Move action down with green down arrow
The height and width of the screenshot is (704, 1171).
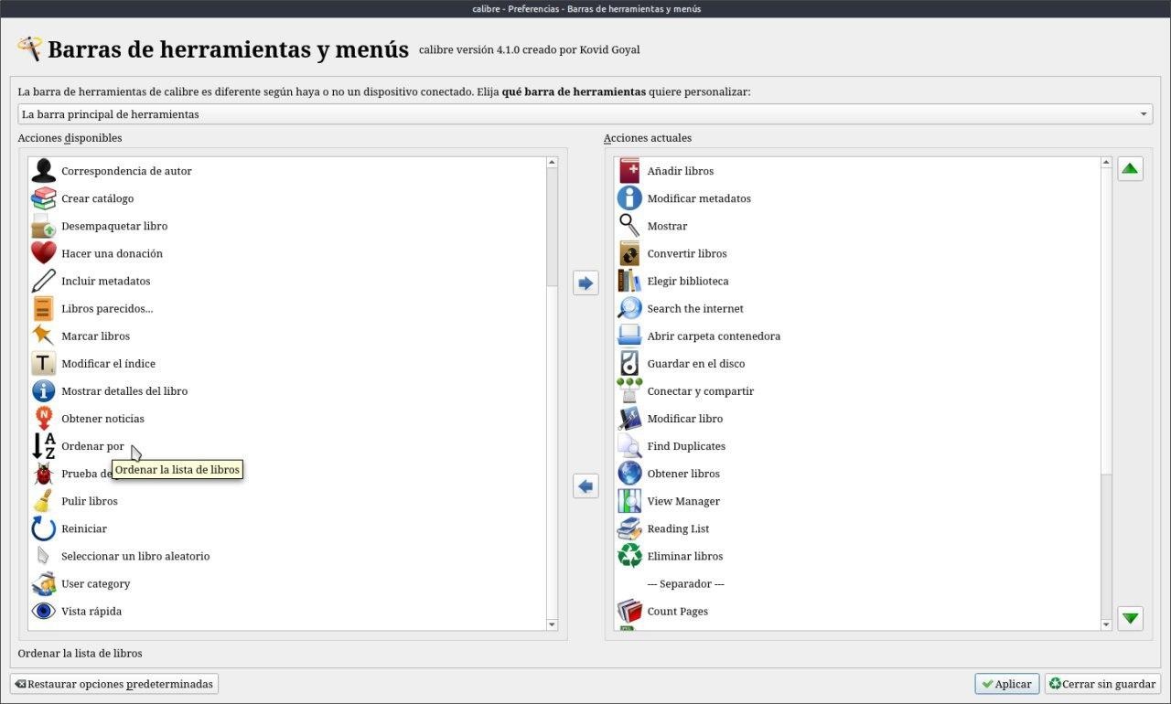coord(1131,618)
